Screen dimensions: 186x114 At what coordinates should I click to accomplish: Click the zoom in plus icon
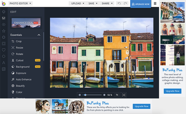[104, 95]
